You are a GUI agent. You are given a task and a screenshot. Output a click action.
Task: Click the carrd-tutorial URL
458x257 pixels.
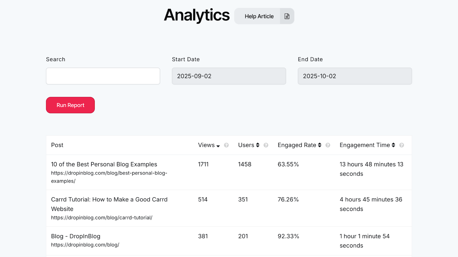point(102,217)
